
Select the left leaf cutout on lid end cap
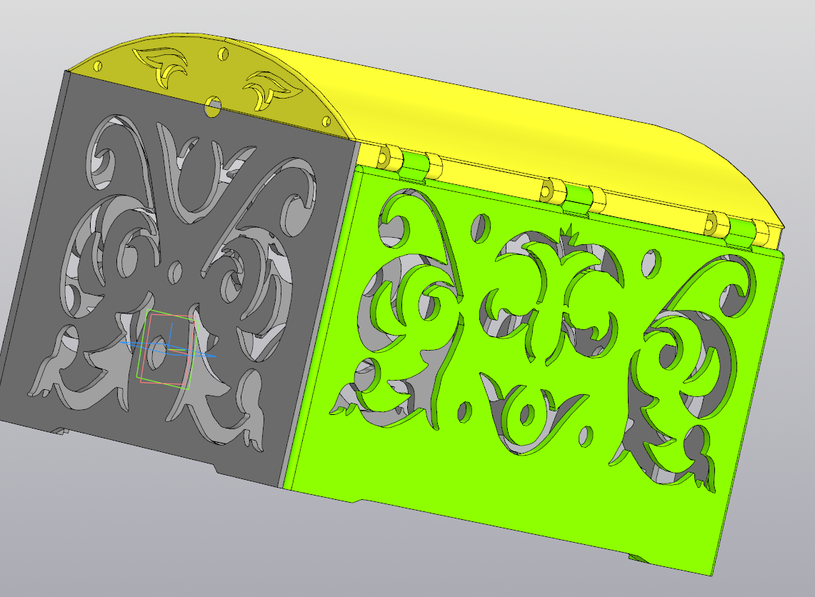161,65
